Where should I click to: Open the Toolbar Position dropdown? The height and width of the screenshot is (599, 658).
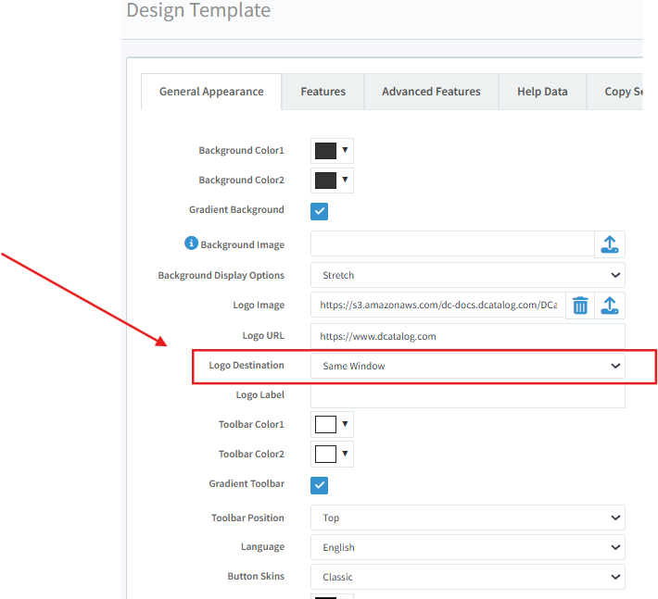coord(467,518)
